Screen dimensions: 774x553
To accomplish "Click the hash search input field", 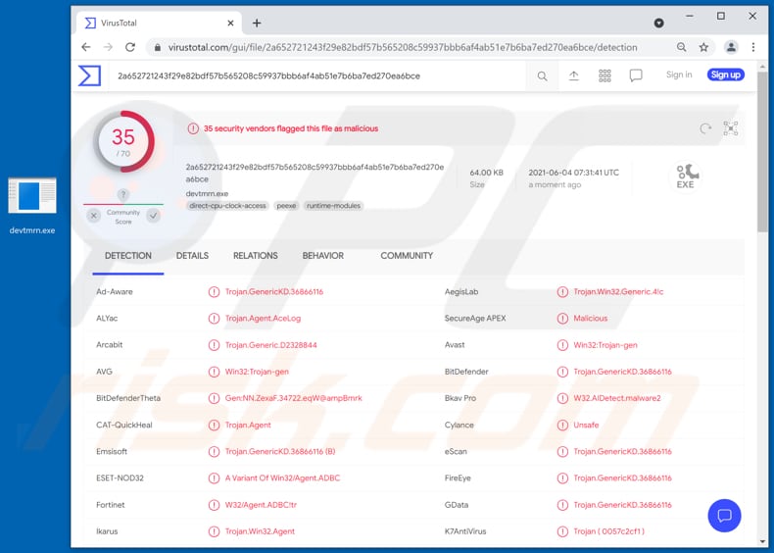I will [x=315, y=76].
